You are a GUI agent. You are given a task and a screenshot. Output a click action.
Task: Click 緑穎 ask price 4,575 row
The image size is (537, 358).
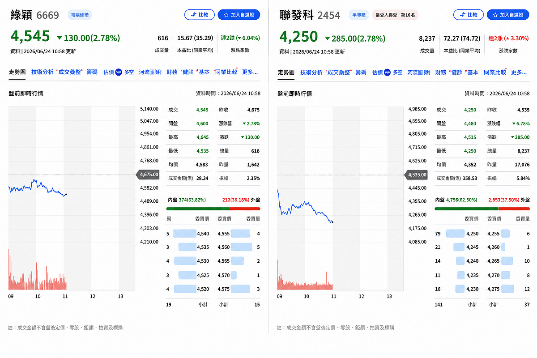(x=239, y=289)
